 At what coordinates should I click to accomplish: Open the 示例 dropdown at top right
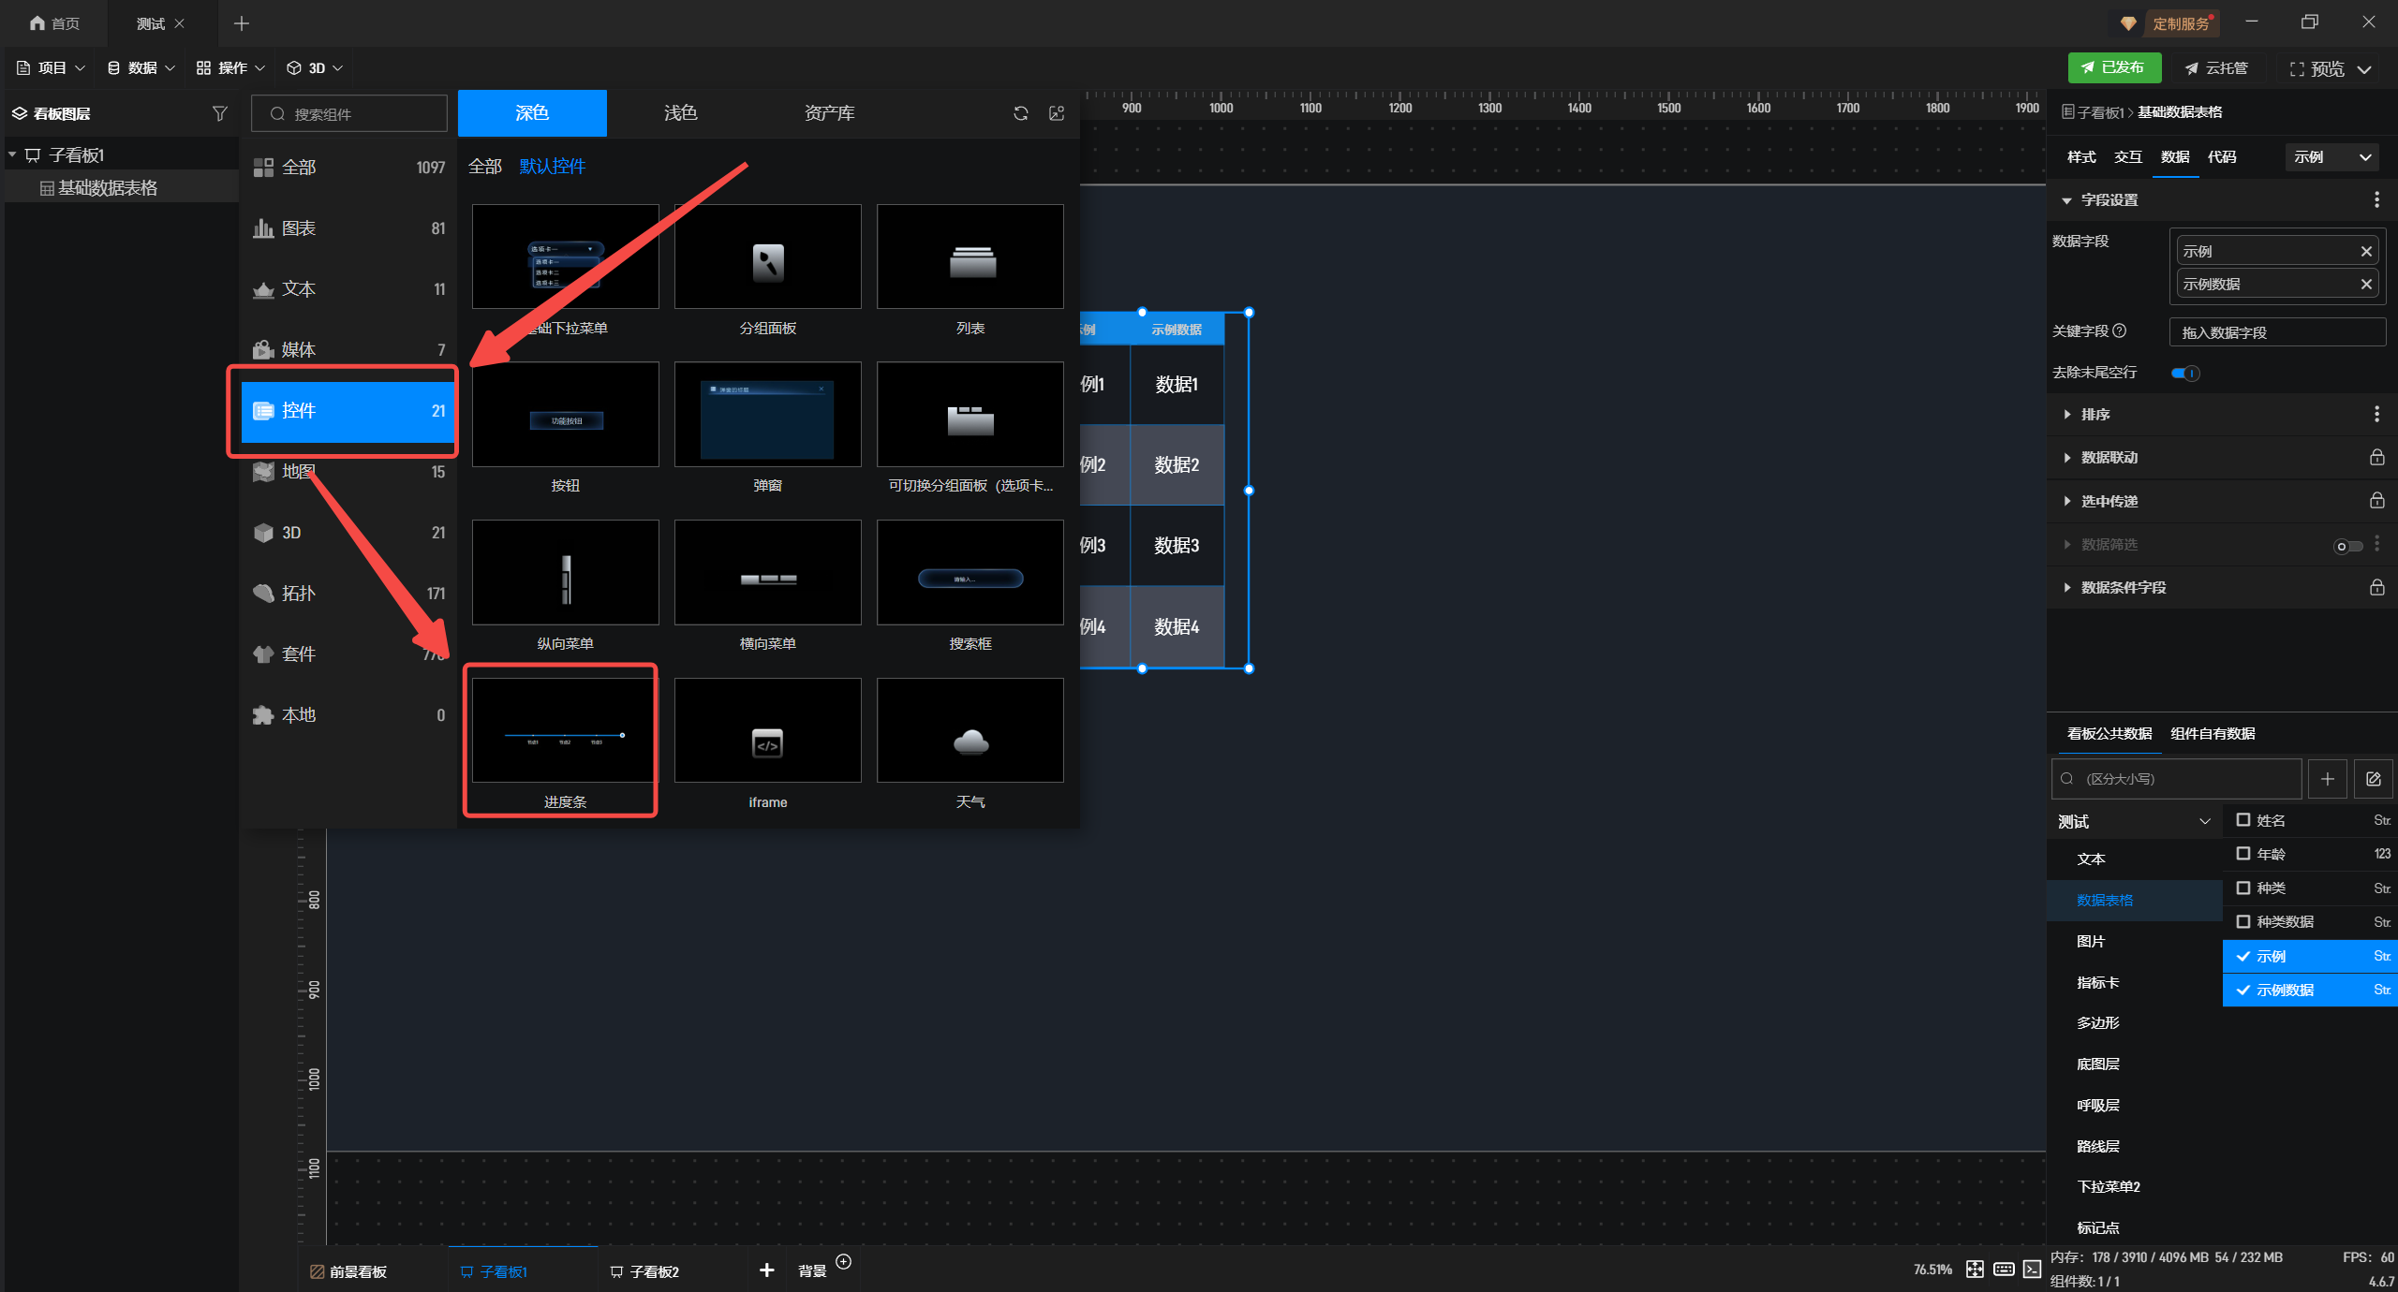[2331, 157]
